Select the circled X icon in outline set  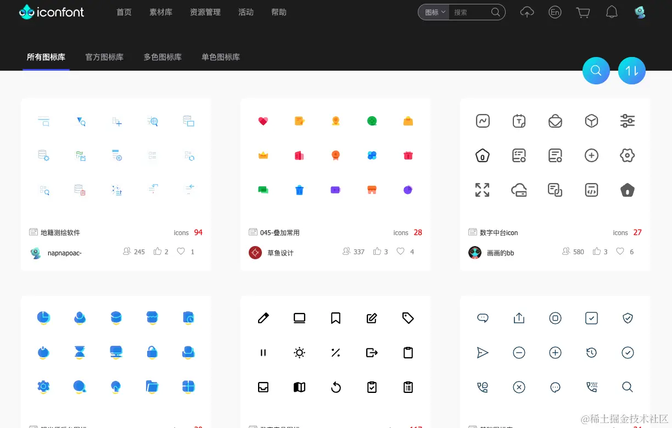point(519,387)
